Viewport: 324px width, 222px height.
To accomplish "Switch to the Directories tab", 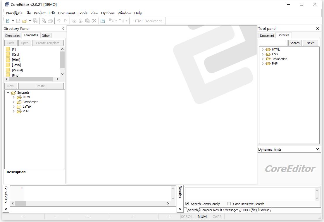I will click(x=13, y=36).
